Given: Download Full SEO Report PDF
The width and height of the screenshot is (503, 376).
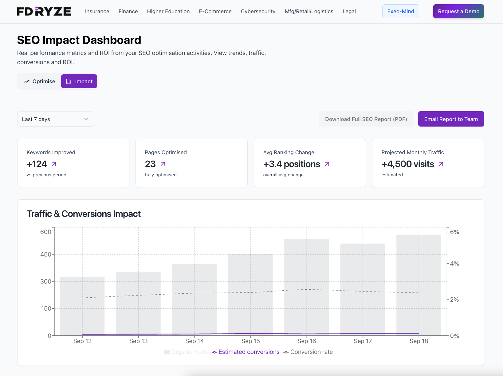Looking at the screenshot, I should [x=366, y=119].
